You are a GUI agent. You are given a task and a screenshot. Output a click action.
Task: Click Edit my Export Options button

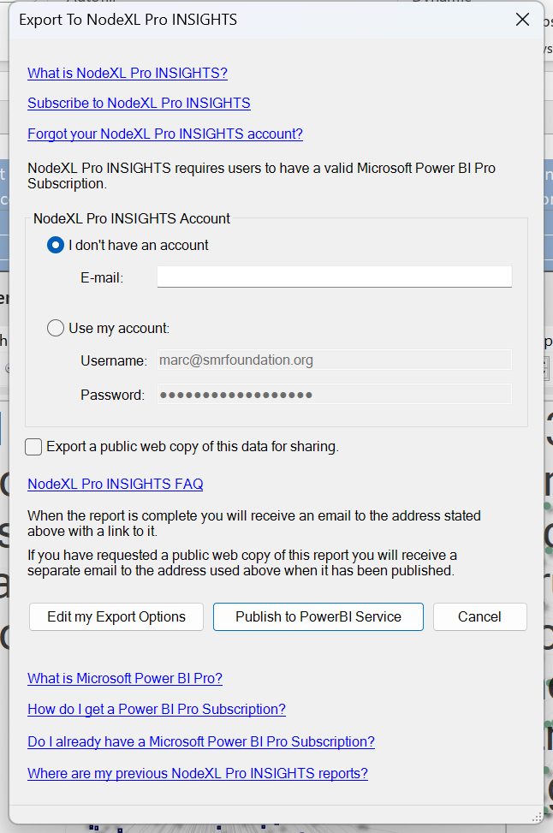tap(116, 616)
